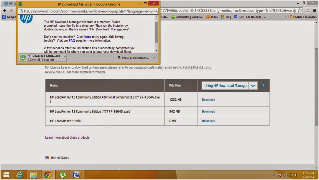The image size is (319, 180).
Task: Click network tray icon
Action: 291,175
